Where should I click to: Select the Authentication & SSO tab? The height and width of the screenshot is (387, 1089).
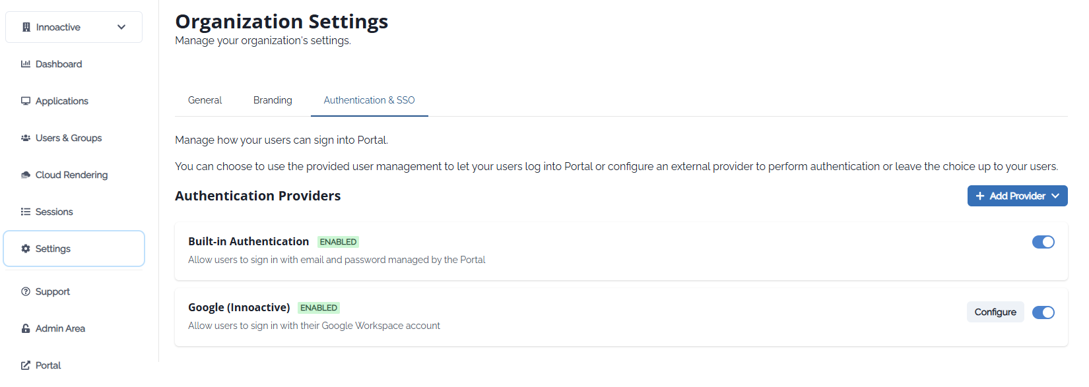pyautogui.click(x=369, y=100)
